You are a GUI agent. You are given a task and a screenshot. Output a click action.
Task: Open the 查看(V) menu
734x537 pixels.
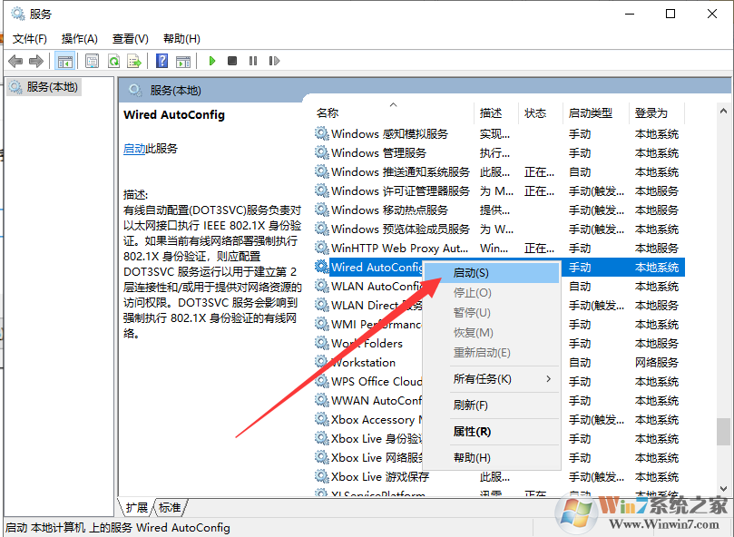coord(129,38)
